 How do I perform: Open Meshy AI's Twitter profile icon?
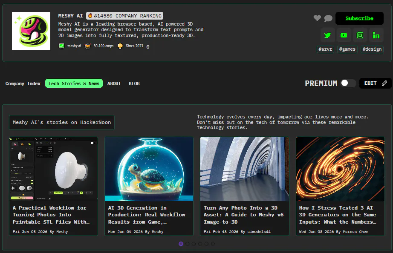click(327, 35)
